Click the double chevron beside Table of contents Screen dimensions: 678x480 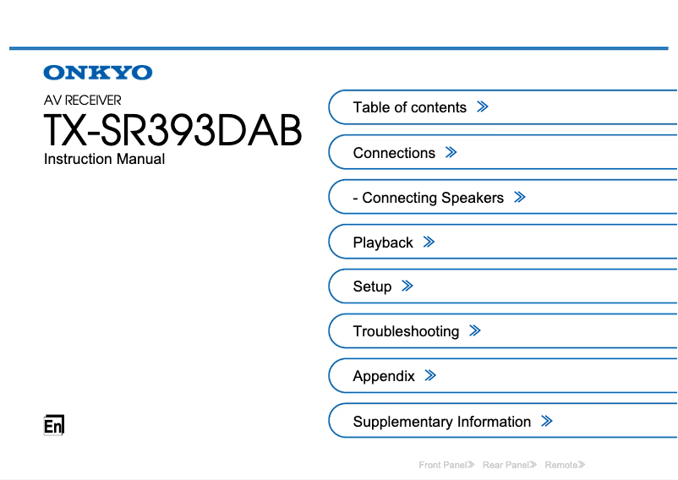(483, 107)
